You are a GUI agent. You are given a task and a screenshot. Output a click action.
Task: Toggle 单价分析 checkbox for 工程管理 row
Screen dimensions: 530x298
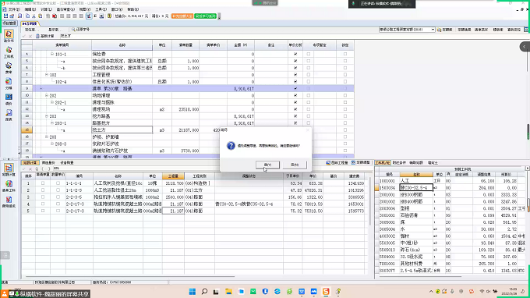(295, 75)
